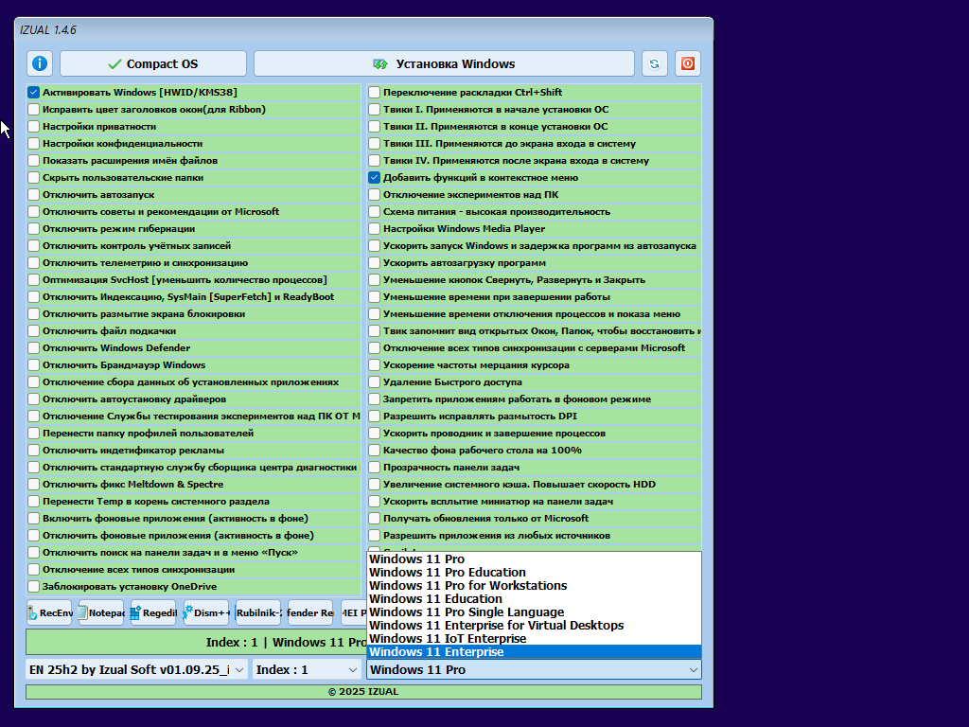Open the Regedit tool button
This screenshot has height=727, width=969.
(x=154, y=612)
